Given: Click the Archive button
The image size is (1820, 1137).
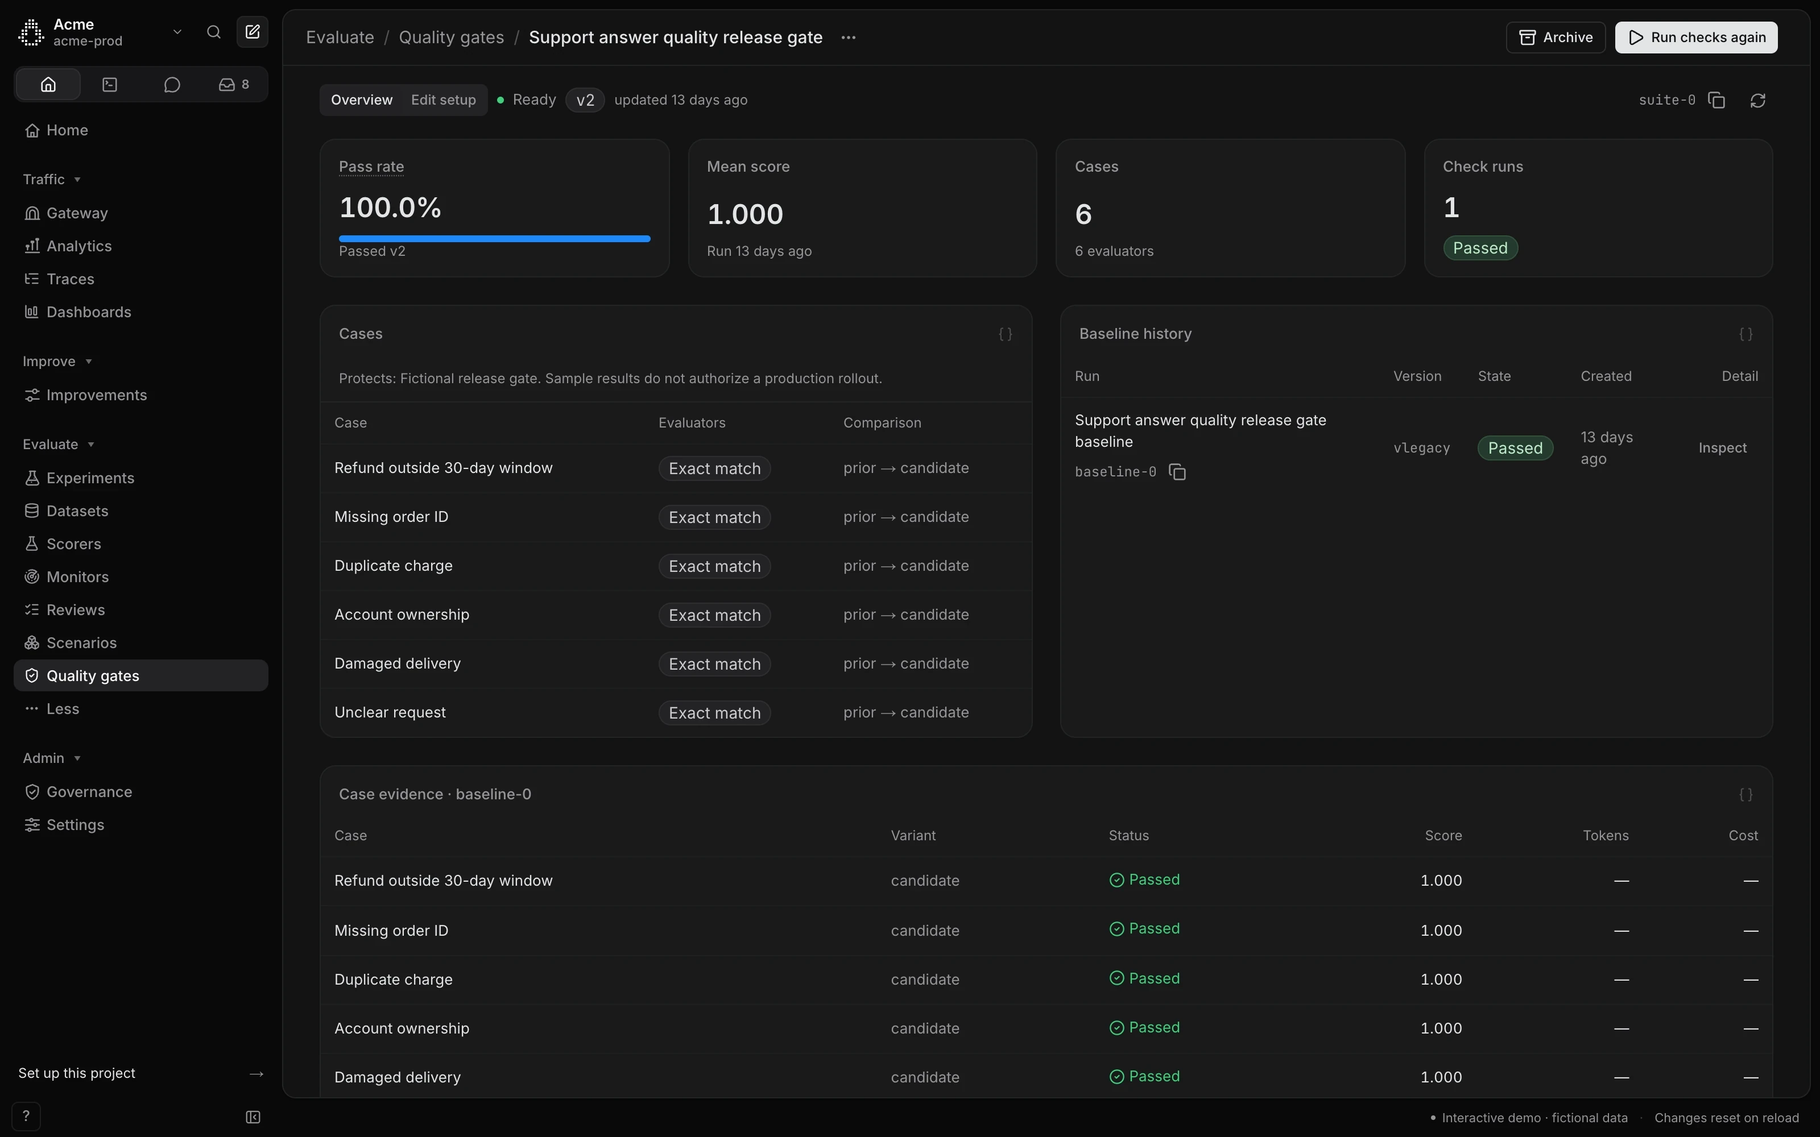Looking at the screenshot, I should click(1556, 38).
